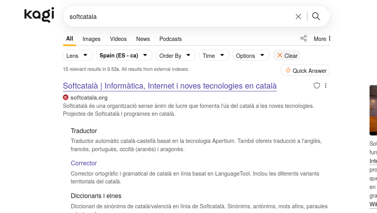This screenshot has width=377, height=213.
Task: Open the Time filter dropdown
Action: [x=214, y=56]
